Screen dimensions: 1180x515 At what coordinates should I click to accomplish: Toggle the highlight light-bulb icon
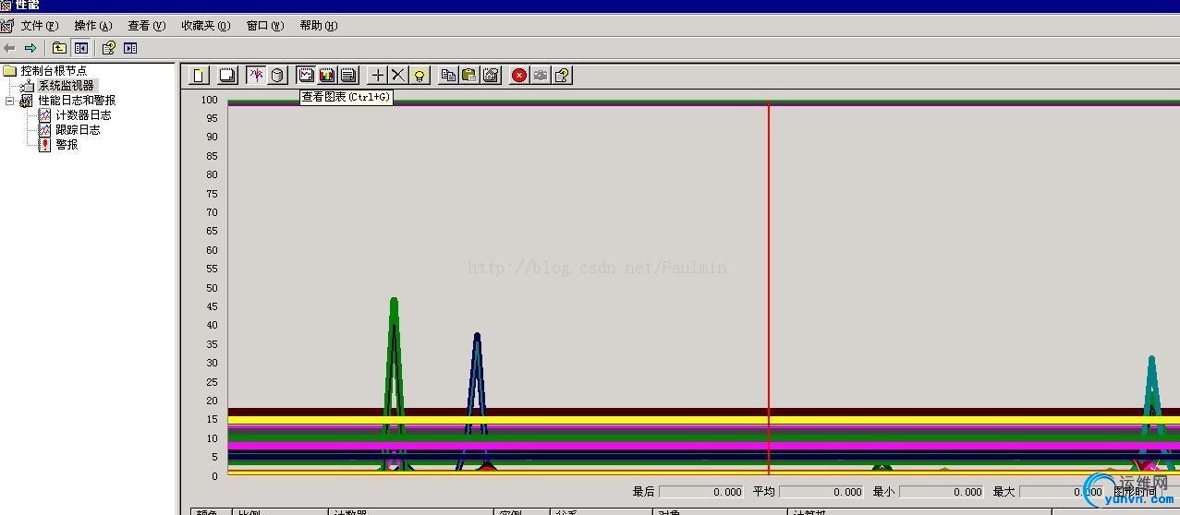click(420, 75)
